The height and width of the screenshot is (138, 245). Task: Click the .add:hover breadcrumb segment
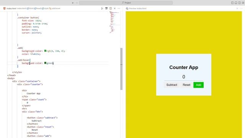[55, 8]
